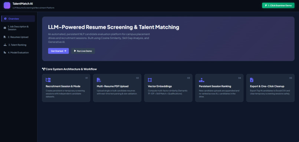Image resolution: width=299 pixels, height=142 pixels.
Task: Click the TalentMatch AI purple logo icon
Action: [7, 5]
